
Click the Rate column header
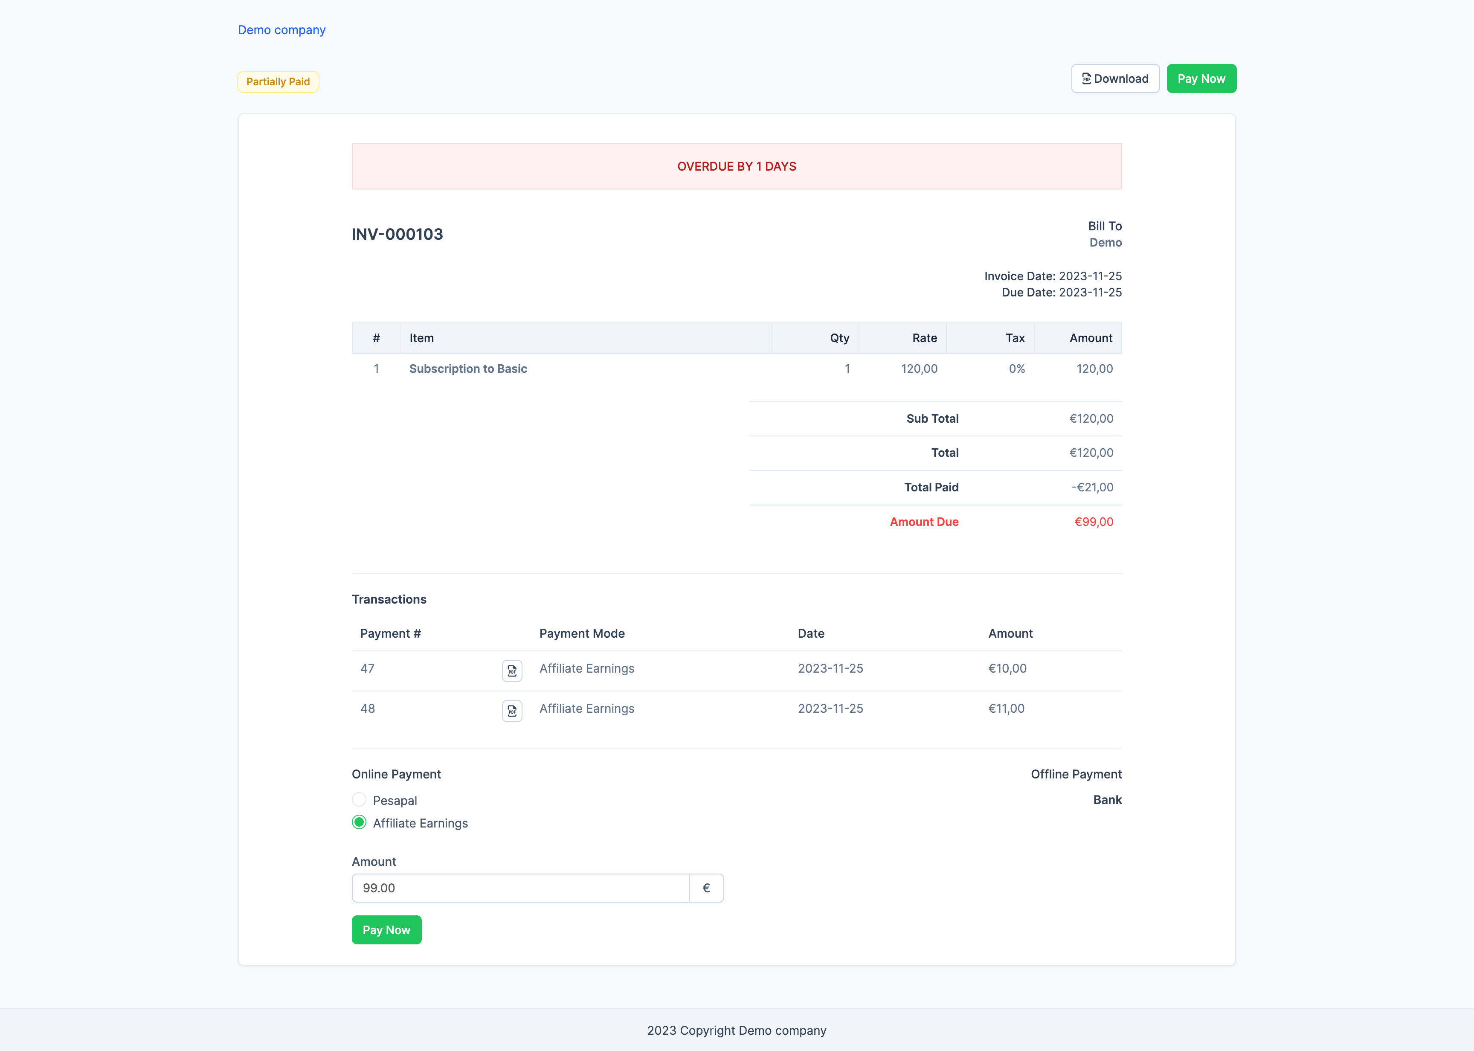click(x=925, y=338)
